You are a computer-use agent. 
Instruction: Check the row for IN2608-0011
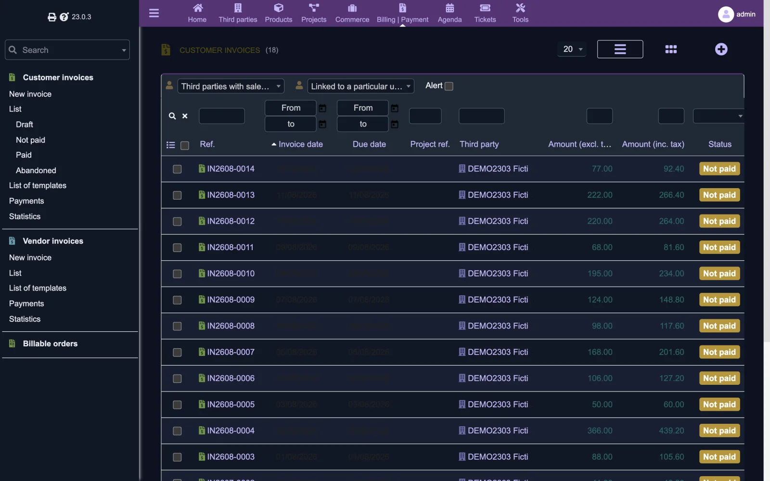pos(177,248)
